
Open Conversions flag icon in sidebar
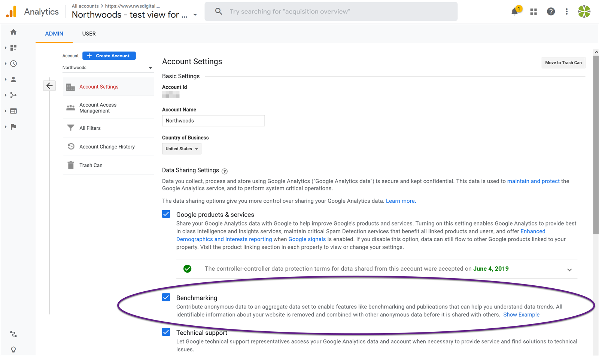pos(13,127)
